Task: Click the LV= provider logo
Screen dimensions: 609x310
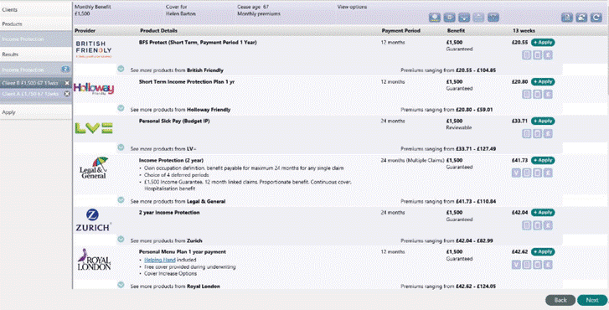Action: (94, 128)
